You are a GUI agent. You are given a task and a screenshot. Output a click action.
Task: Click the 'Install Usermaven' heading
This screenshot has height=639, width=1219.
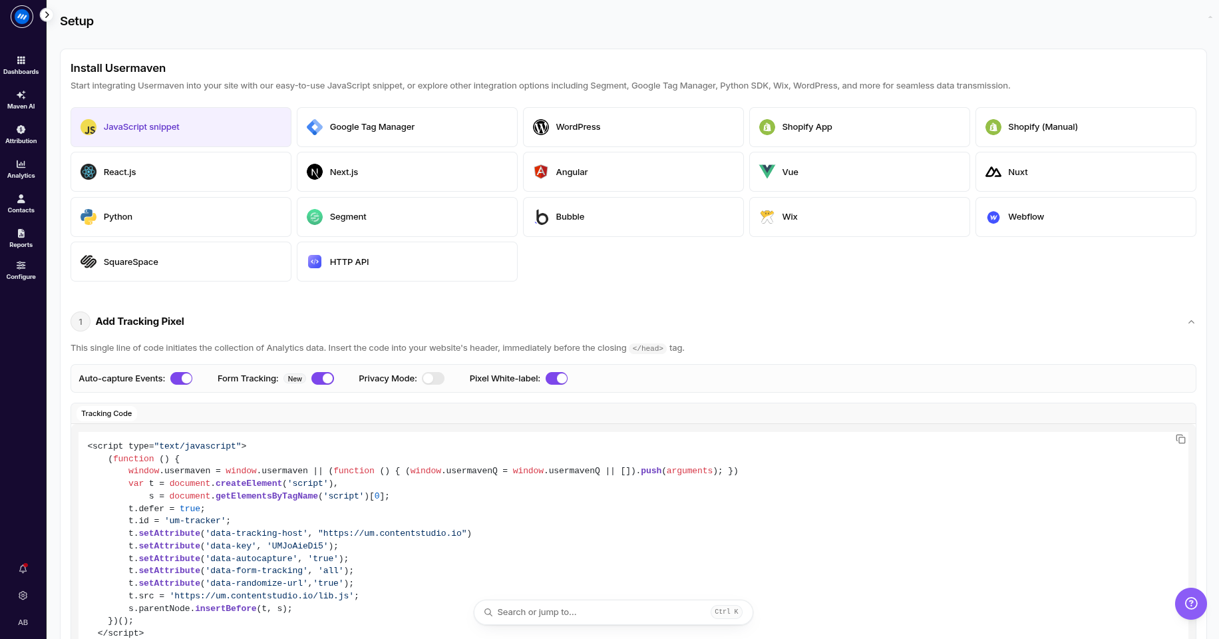click(x=118, y=68)
